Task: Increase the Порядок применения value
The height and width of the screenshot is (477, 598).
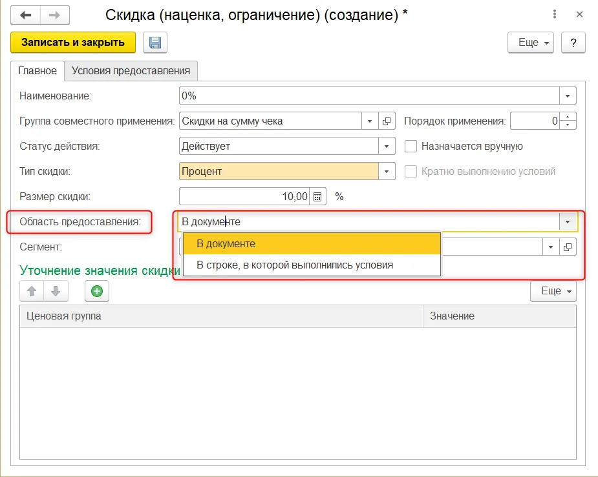Action: click(x=568, y=117)
